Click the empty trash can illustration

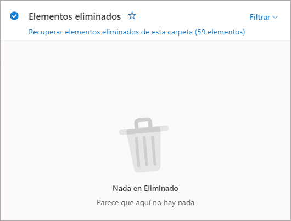pyautogui.click(x=144, y=145)
